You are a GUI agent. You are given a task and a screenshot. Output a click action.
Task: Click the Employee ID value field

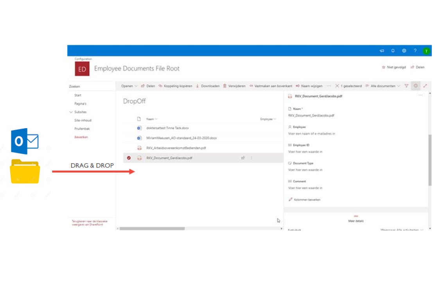click(x=305, y=152)
